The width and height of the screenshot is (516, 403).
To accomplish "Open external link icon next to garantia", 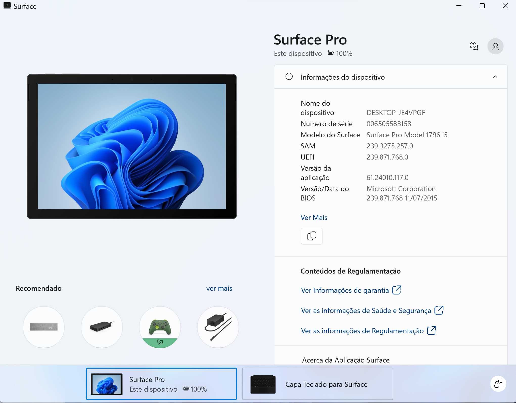I will [396, 290].
